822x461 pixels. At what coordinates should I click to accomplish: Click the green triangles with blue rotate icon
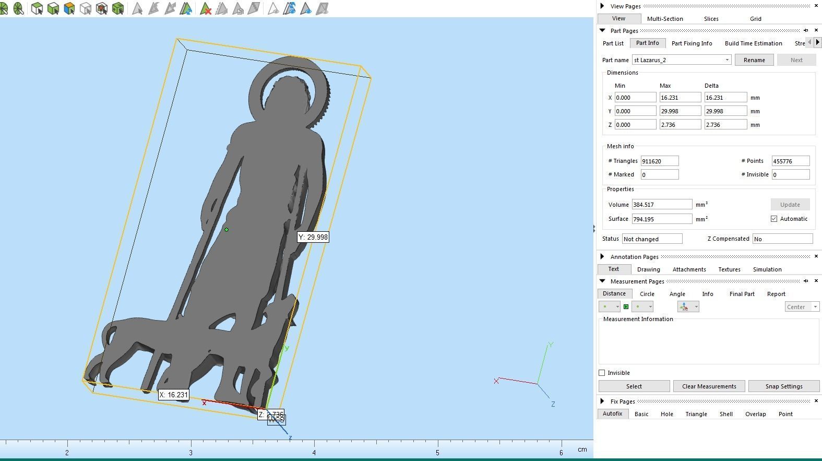pyautogui.click(x=186, y=8)
